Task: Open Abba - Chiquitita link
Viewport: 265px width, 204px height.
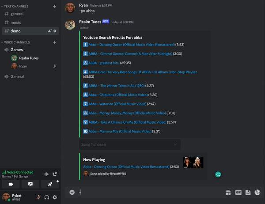Action: (118, 95)
